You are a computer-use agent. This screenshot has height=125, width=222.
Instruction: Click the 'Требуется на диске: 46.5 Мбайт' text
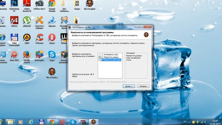[x=83, y=75]
